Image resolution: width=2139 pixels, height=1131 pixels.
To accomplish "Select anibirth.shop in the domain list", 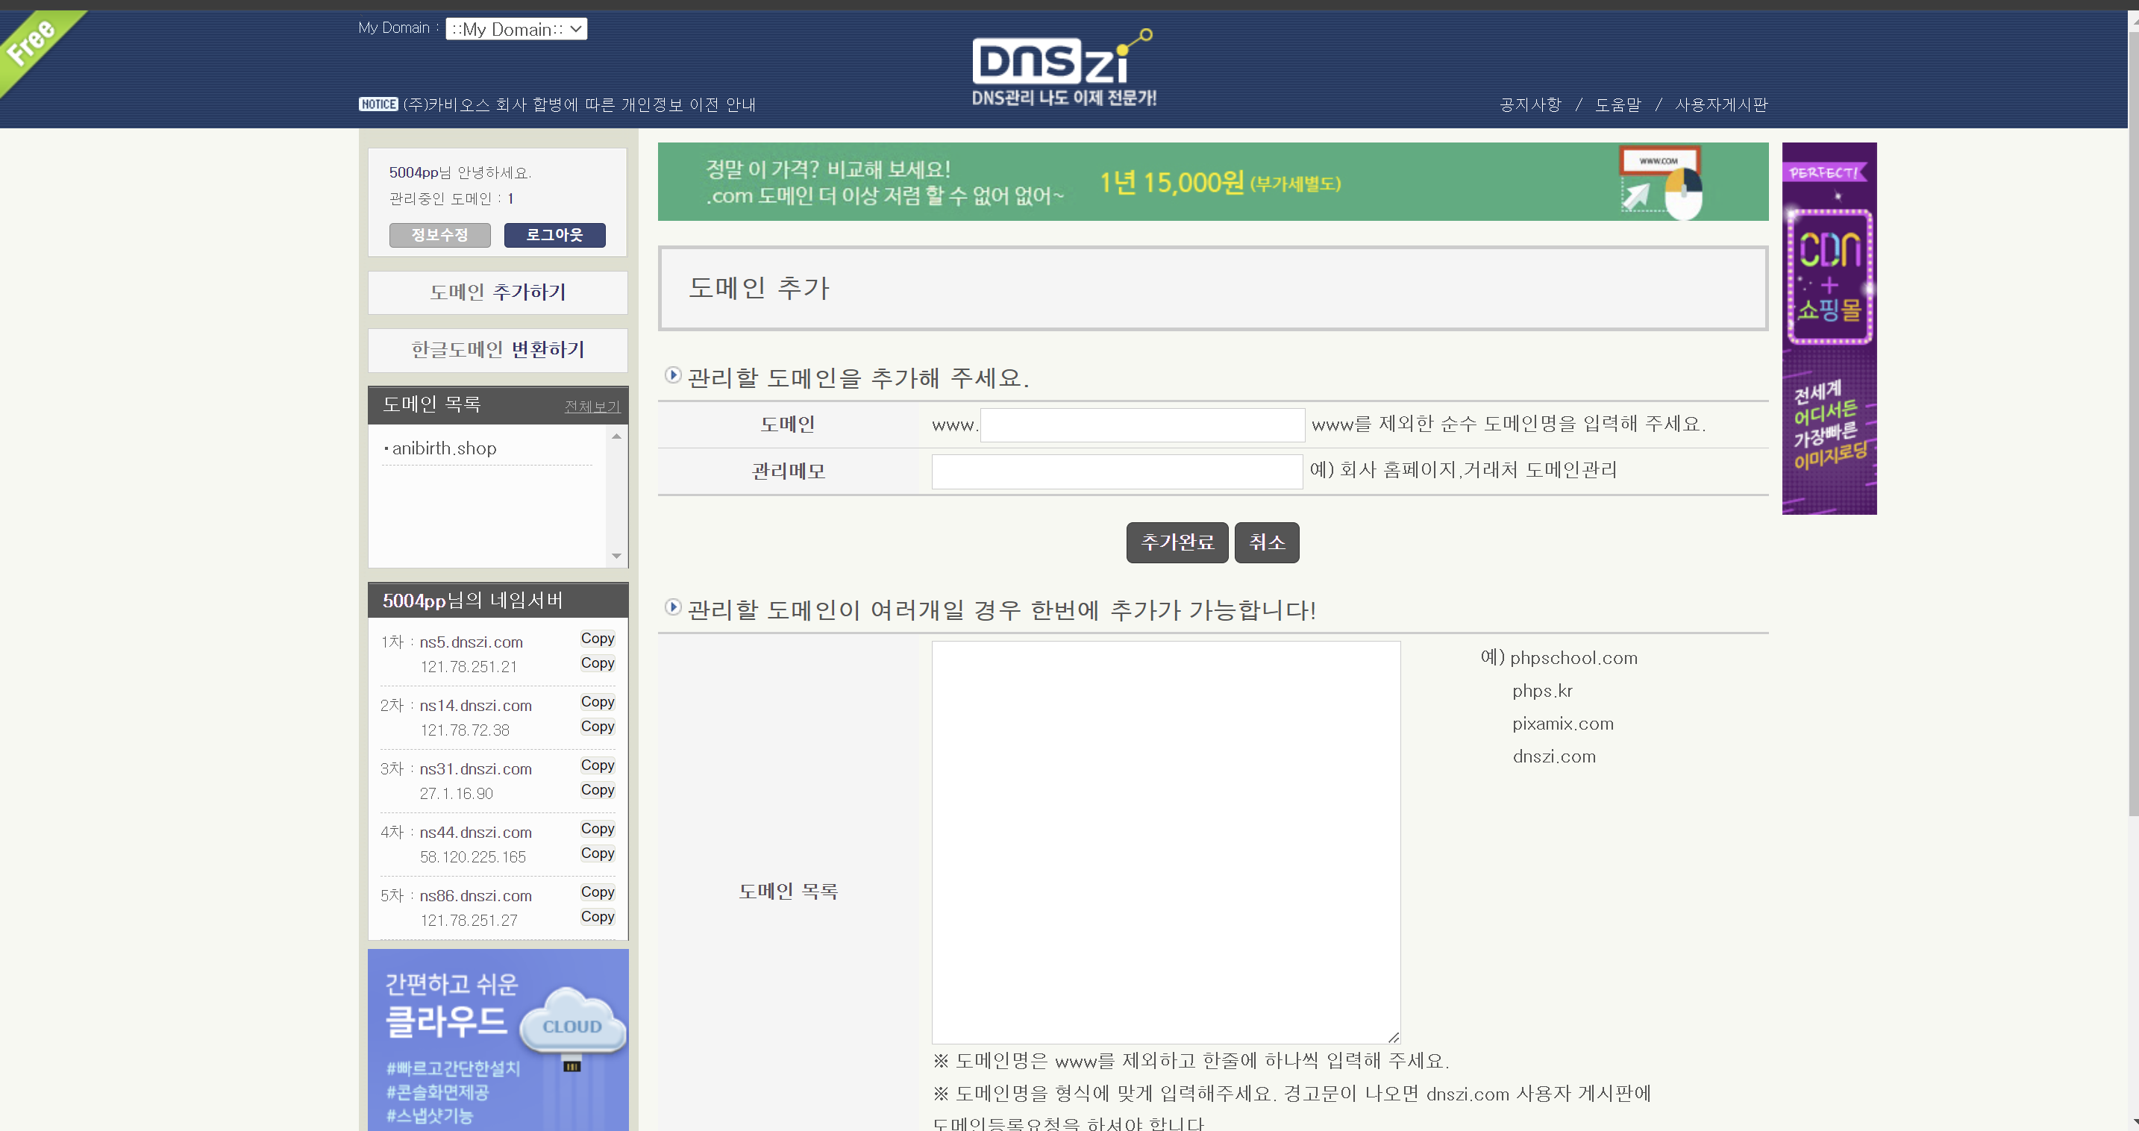I will click(444, 448).
